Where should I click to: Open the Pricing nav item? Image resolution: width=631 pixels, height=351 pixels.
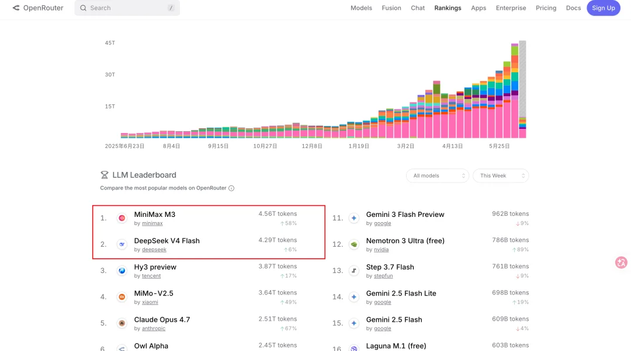point(546,8)
